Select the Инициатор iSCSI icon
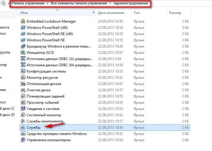 (23, 53)
